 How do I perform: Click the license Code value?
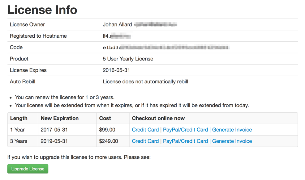click(x=166, y=48)
